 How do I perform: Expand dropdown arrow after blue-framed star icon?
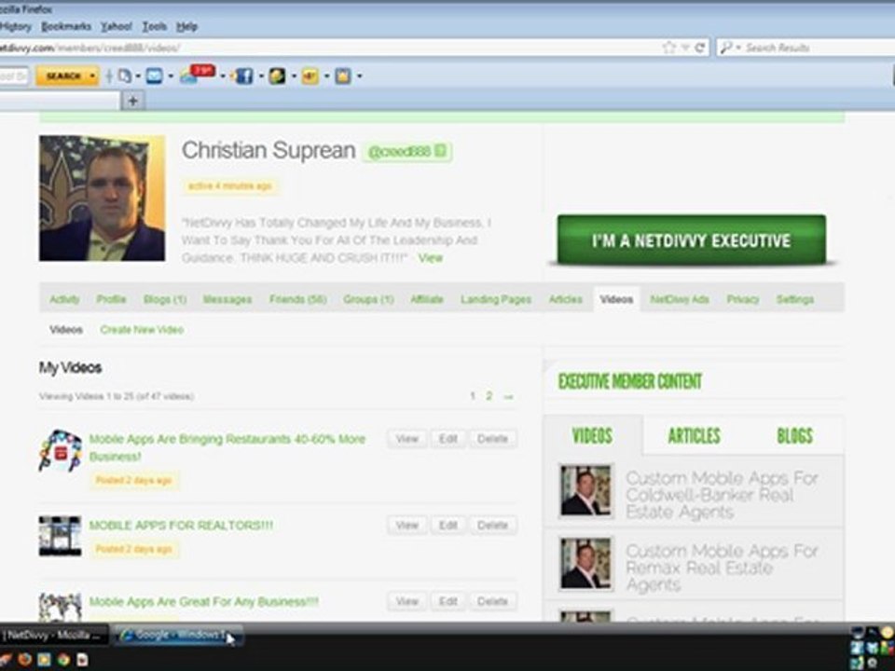click(359, 75)
